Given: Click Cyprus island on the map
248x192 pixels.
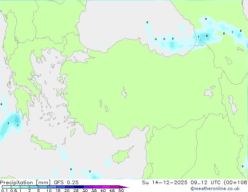Looking at the screenshot, I should tap(122, 156).
